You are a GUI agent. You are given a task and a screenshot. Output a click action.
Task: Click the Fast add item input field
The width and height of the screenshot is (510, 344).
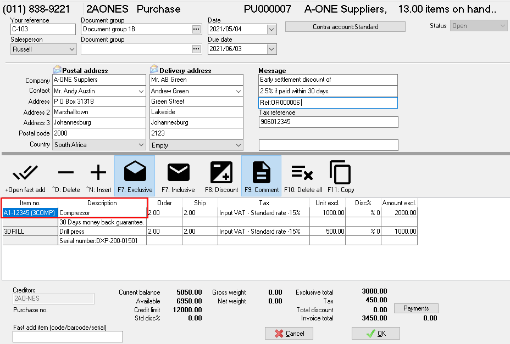[x=68, y=336]
